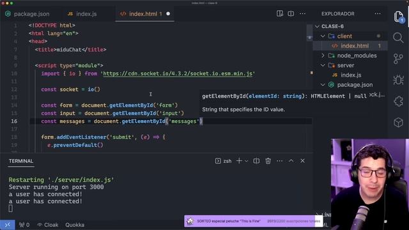Click the ports indicator showing 0

pos(24,225)
